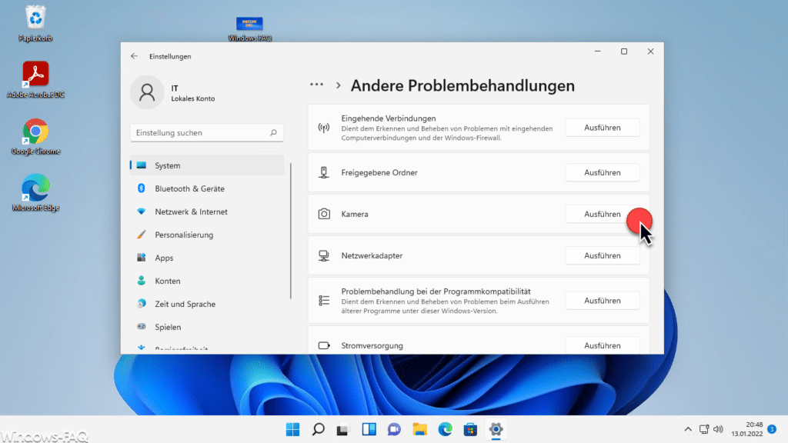Viewport: 788px width, 443px height.
Task: Click the volume icon in the tray
Action: pos(718,429)
